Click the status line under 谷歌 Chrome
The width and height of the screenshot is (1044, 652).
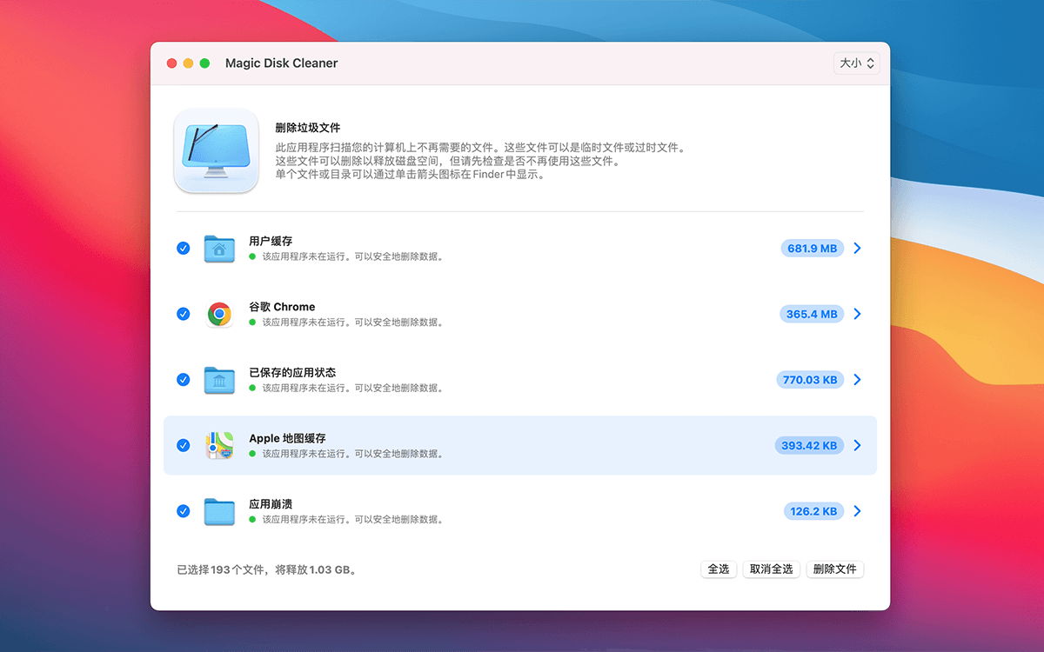352,323
